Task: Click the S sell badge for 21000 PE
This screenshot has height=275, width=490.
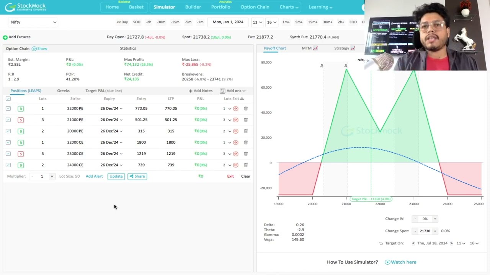Action: tap(21, 120)
